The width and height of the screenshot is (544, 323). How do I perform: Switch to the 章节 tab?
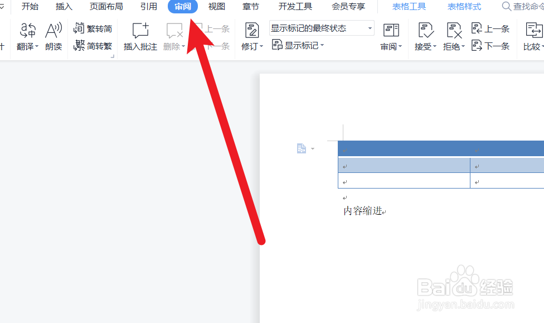coord(250,6)
